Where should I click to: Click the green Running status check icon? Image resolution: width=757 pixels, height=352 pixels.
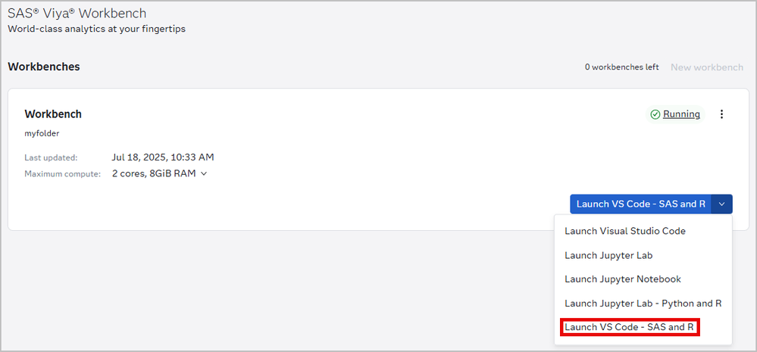(655, 114)
